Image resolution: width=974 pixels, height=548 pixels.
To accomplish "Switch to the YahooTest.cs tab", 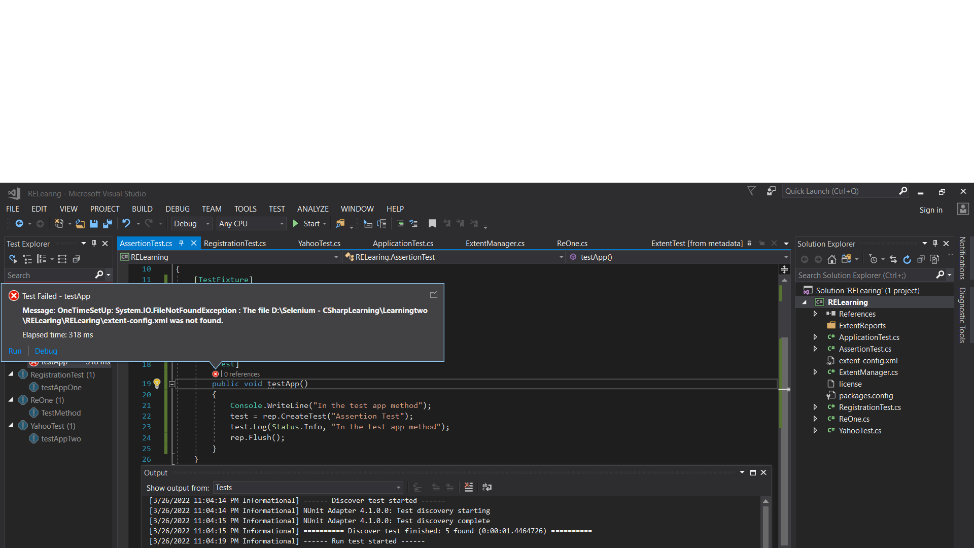I will (319, 244).
